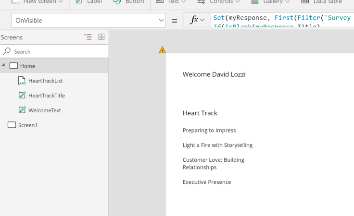Select Light a Fire with Storytelling item
The height and width of the screenshot is (216, 354).
point(217,145)
